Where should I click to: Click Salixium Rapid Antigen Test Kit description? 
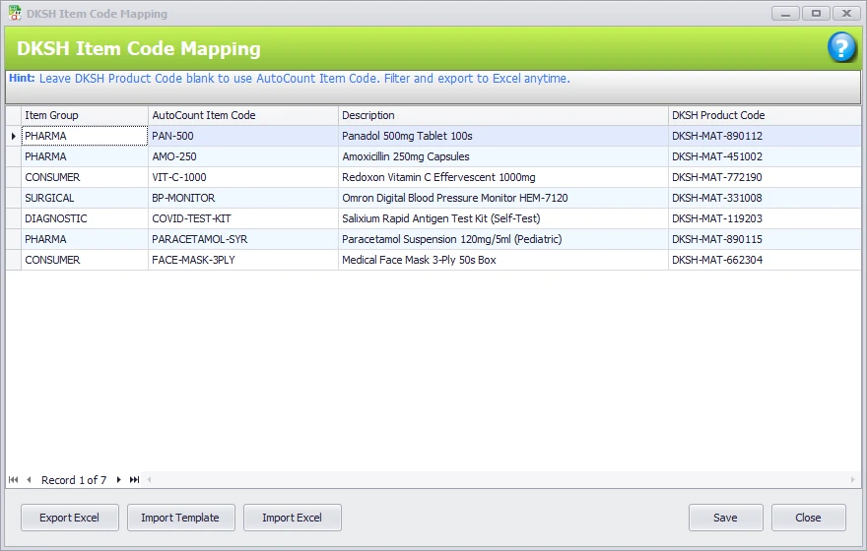[503, 218]
